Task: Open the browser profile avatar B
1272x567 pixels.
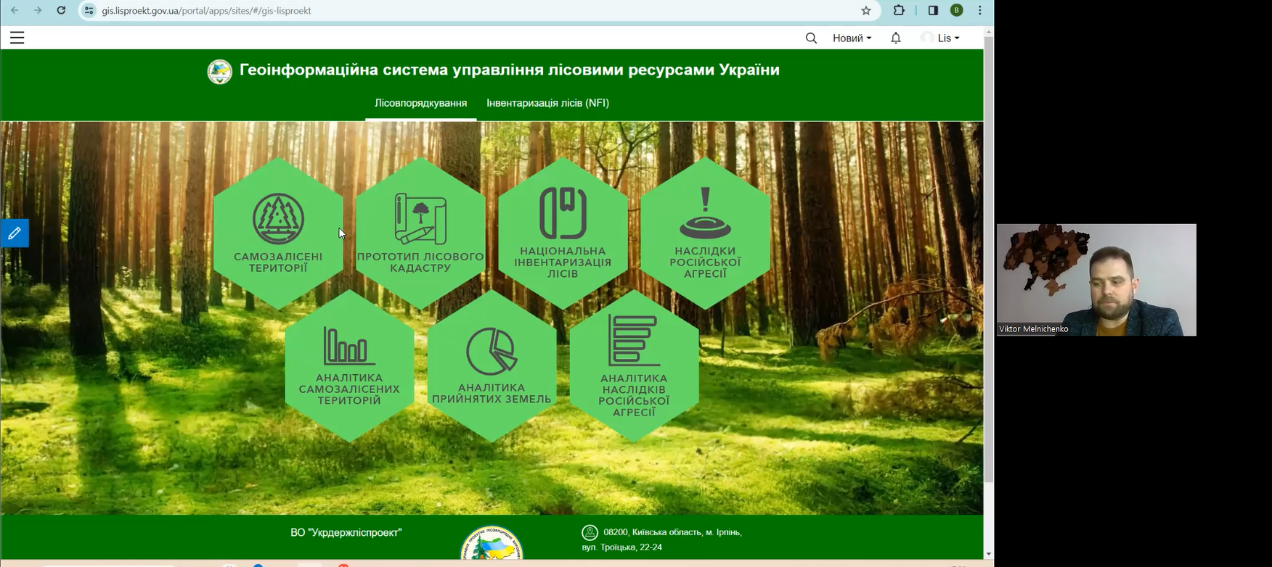Action: coord(957,10)
